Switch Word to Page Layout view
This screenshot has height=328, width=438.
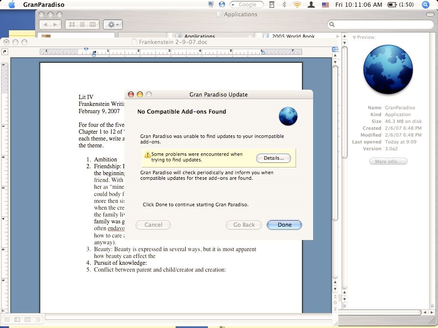(27, 319)
